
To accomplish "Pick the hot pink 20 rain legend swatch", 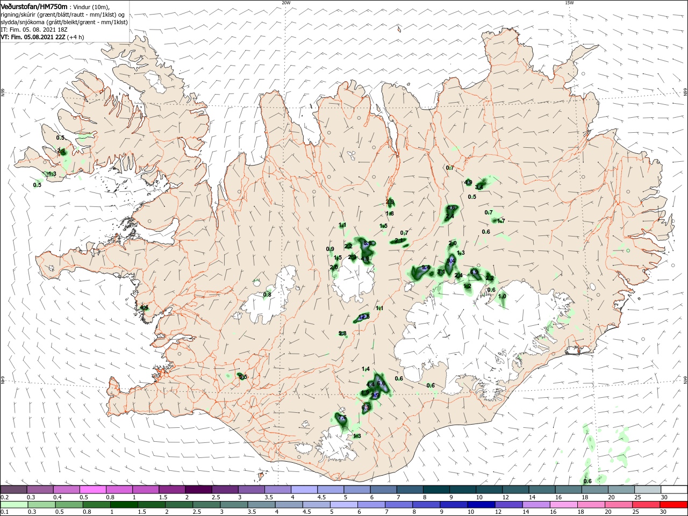I will [619, 505].
